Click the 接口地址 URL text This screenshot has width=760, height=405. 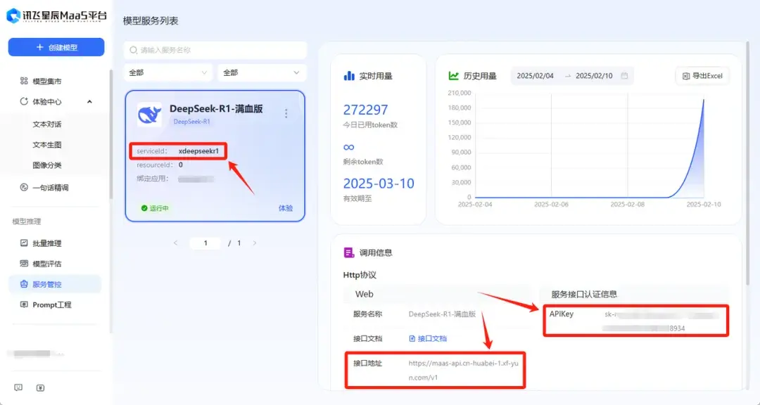(x=463, y=370)
